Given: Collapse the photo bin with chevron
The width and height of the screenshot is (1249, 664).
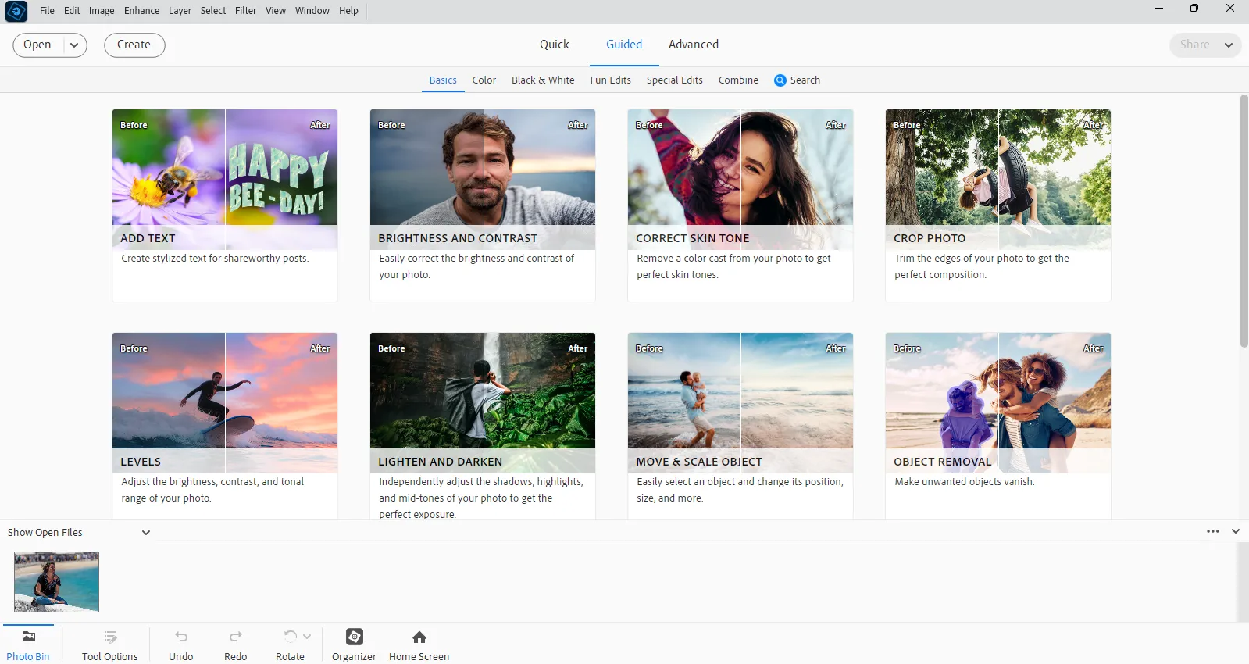Looking at the screenshot, I should [1236, 531].
